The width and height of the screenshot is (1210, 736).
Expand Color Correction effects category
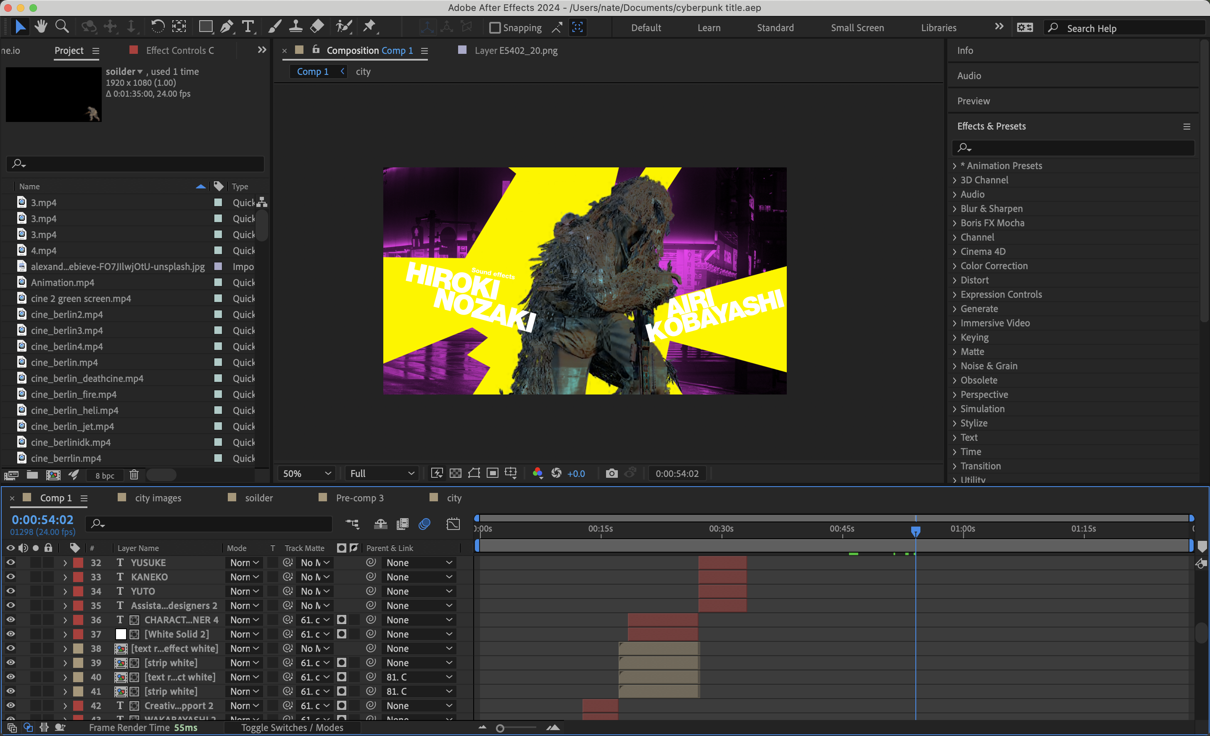pyautogui.click(x=954, y=266)
